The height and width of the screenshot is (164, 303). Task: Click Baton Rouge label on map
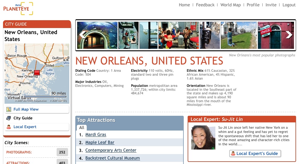tap(17, 56)
